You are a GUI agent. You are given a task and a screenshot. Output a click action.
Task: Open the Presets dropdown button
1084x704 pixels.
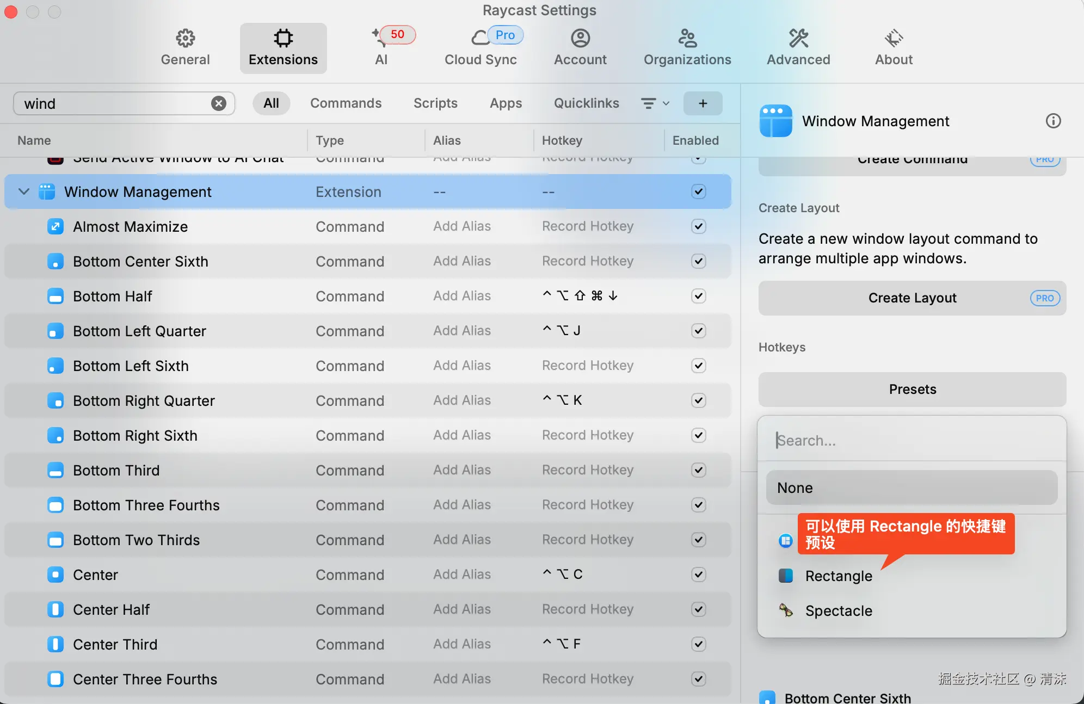click(x=912, y=389)
